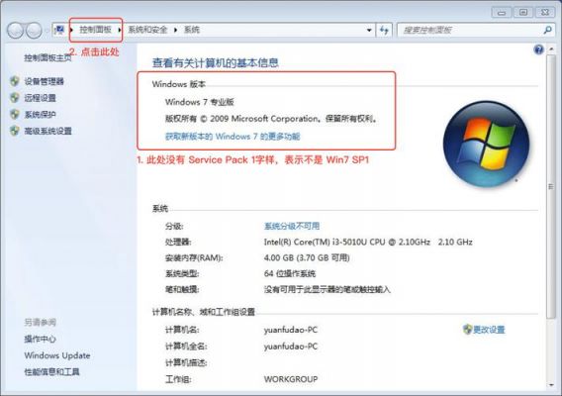Click the computer icon in address bar
The height and width of the screenshot is (396, 562).
(x=59, y=30)
